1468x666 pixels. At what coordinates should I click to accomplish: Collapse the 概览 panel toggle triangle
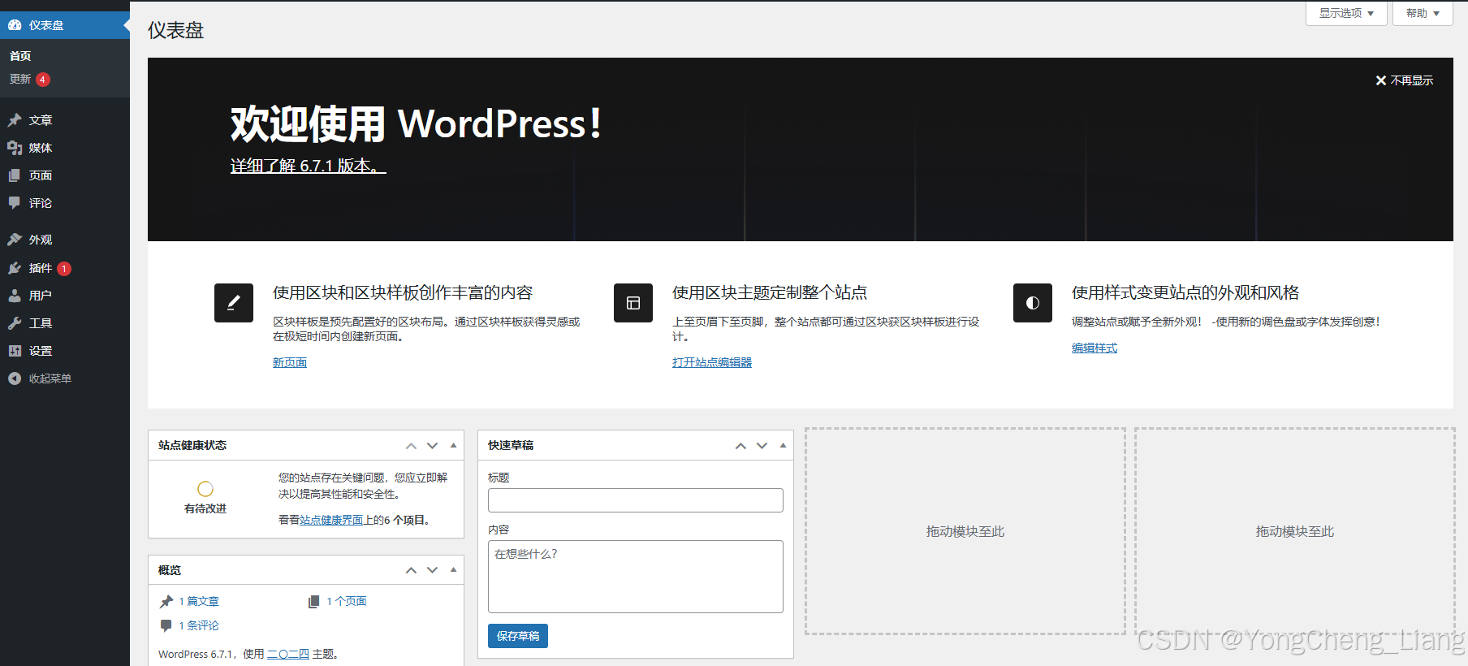[454, 569]
